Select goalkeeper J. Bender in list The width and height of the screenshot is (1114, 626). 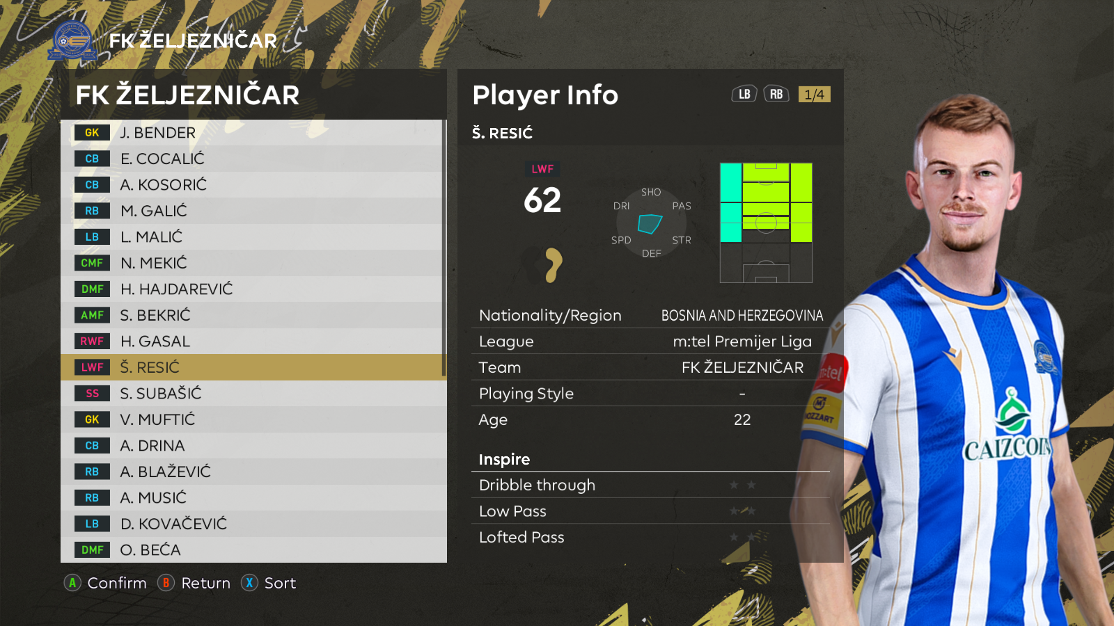pyautogui.click(x=252, y=133)
